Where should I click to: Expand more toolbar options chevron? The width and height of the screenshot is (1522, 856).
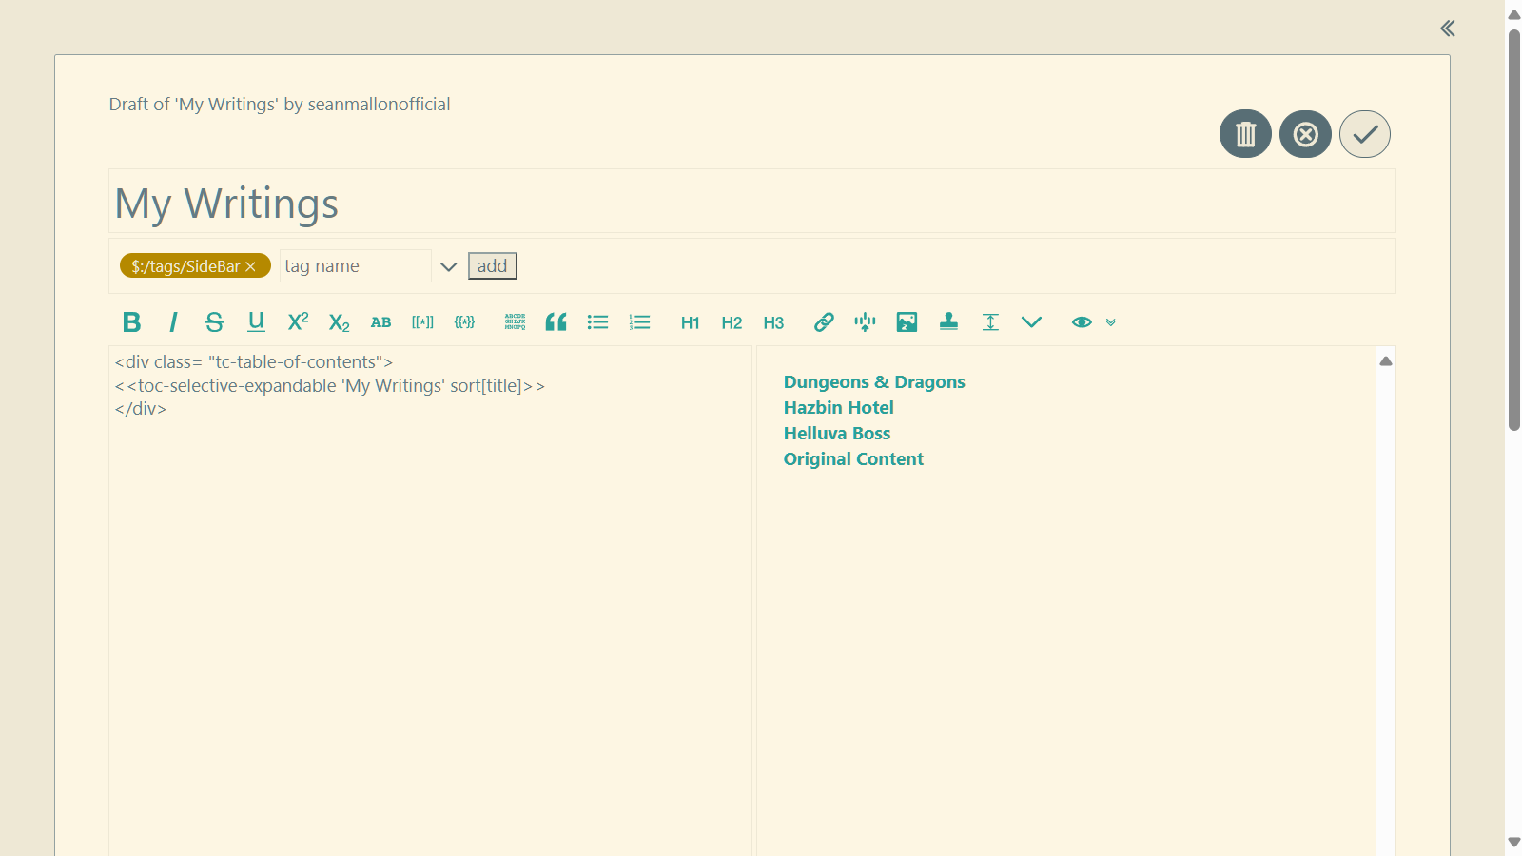[x=1031, y=322]
